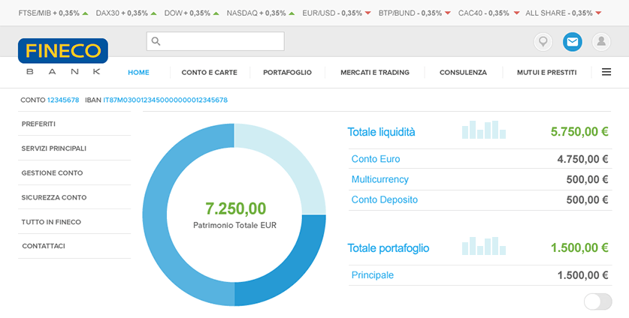Open CONSULENZA menu
This screenshot has width=629, height=318.
tap(463, 73)
